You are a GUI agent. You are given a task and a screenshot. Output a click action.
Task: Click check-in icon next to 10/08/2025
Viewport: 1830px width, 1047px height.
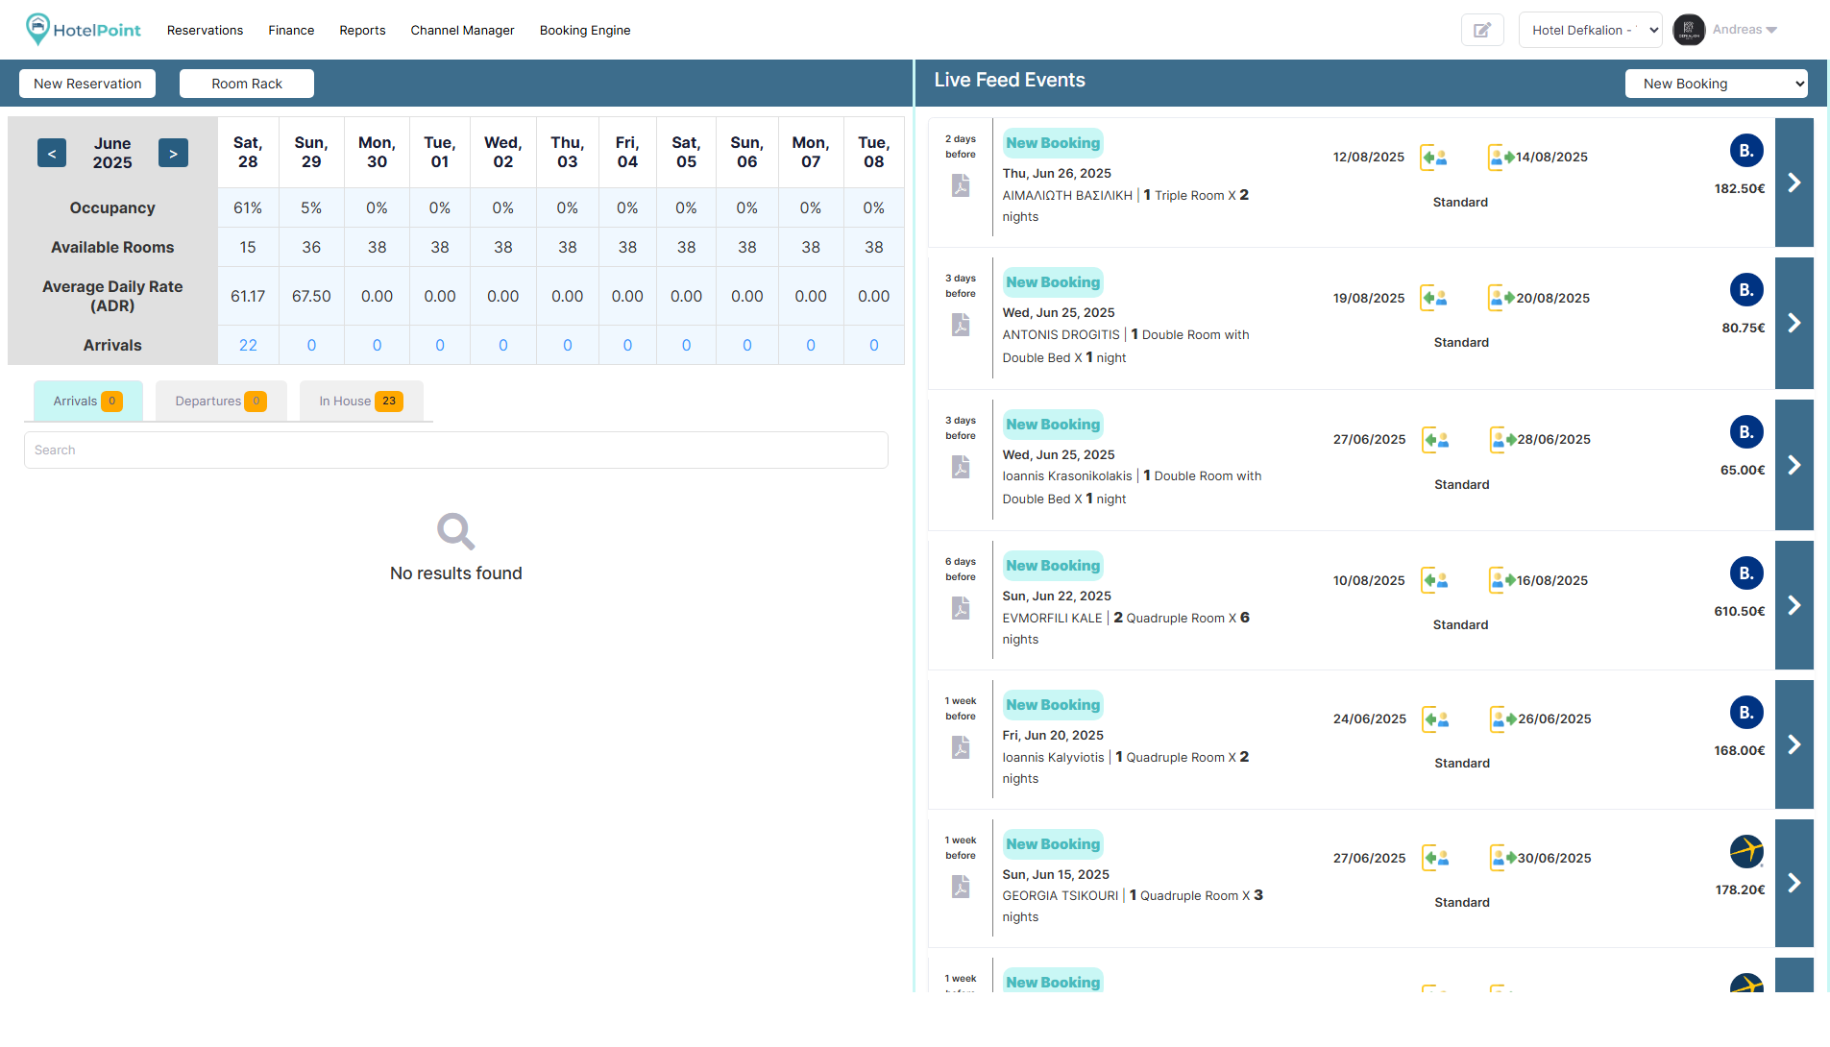(x=1435, y=580)
